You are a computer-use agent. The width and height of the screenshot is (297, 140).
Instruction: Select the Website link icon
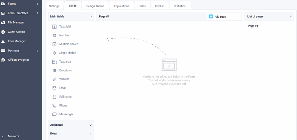54,79
